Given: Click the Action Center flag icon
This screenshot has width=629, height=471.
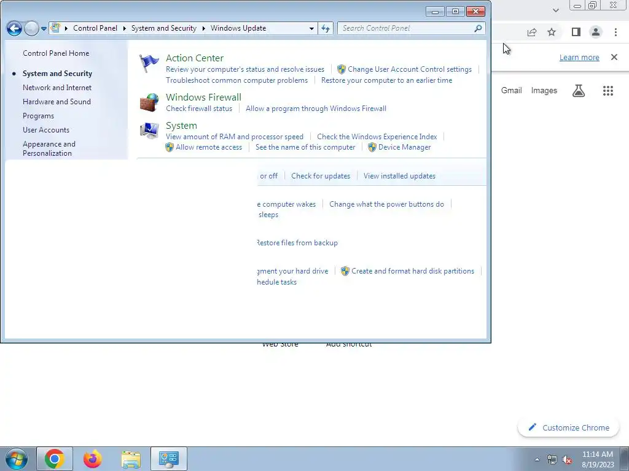Looking at the screenshot, I should click(x=149, y=64).
